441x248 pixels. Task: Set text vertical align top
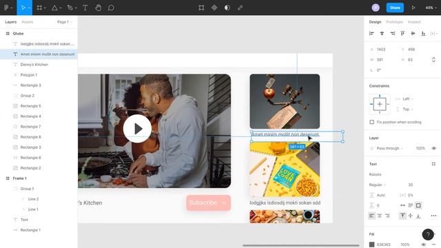pyautogui.click(x=402, y=216)
